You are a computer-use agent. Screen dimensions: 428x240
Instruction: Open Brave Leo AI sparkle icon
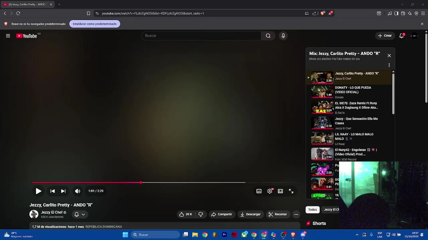tap(410, 13)
